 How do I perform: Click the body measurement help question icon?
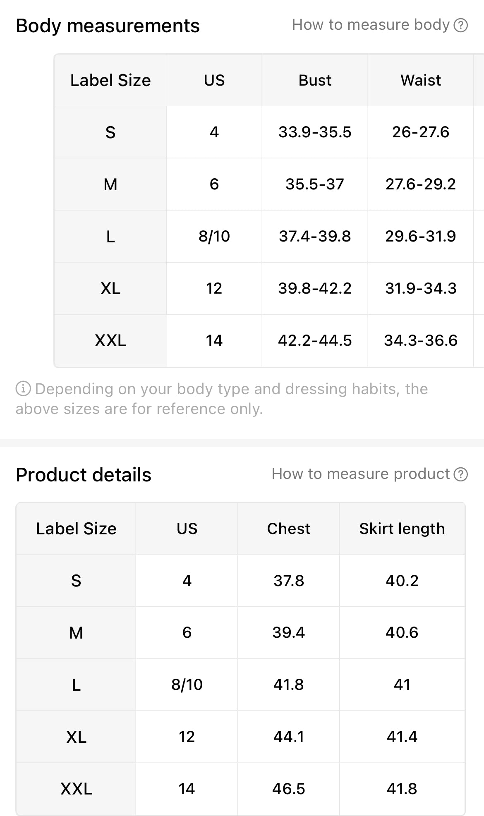tap(460, 25)
